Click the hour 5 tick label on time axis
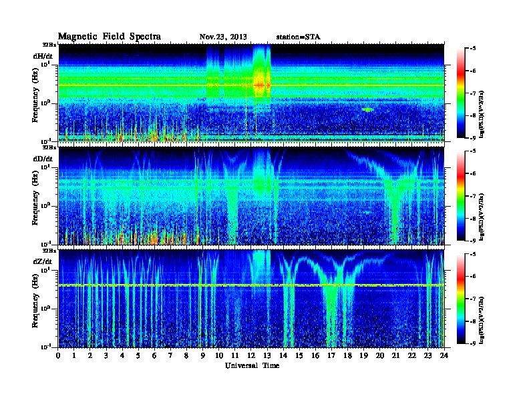The image size is (529, 408). pos(138,356)
